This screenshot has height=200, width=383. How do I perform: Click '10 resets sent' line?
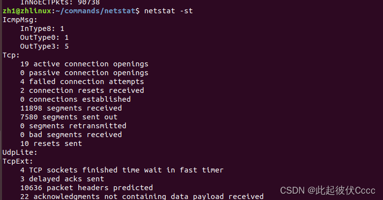(x=51, y=143)
